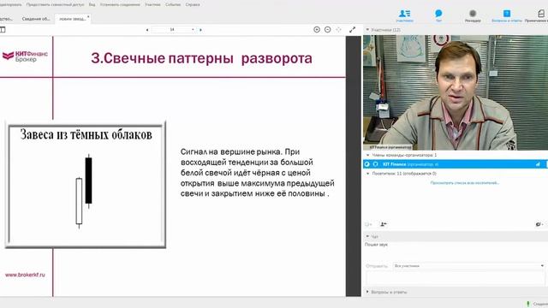
Task: Zoom in on the shared slide
Action: click(x=317, y=30)
